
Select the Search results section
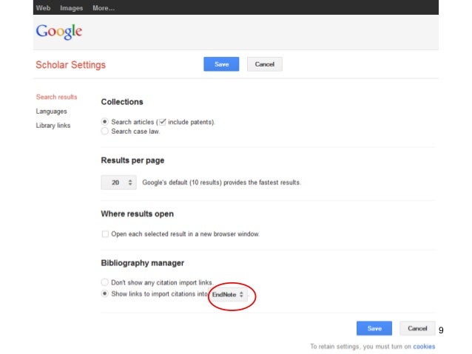(x=56, y=97)
